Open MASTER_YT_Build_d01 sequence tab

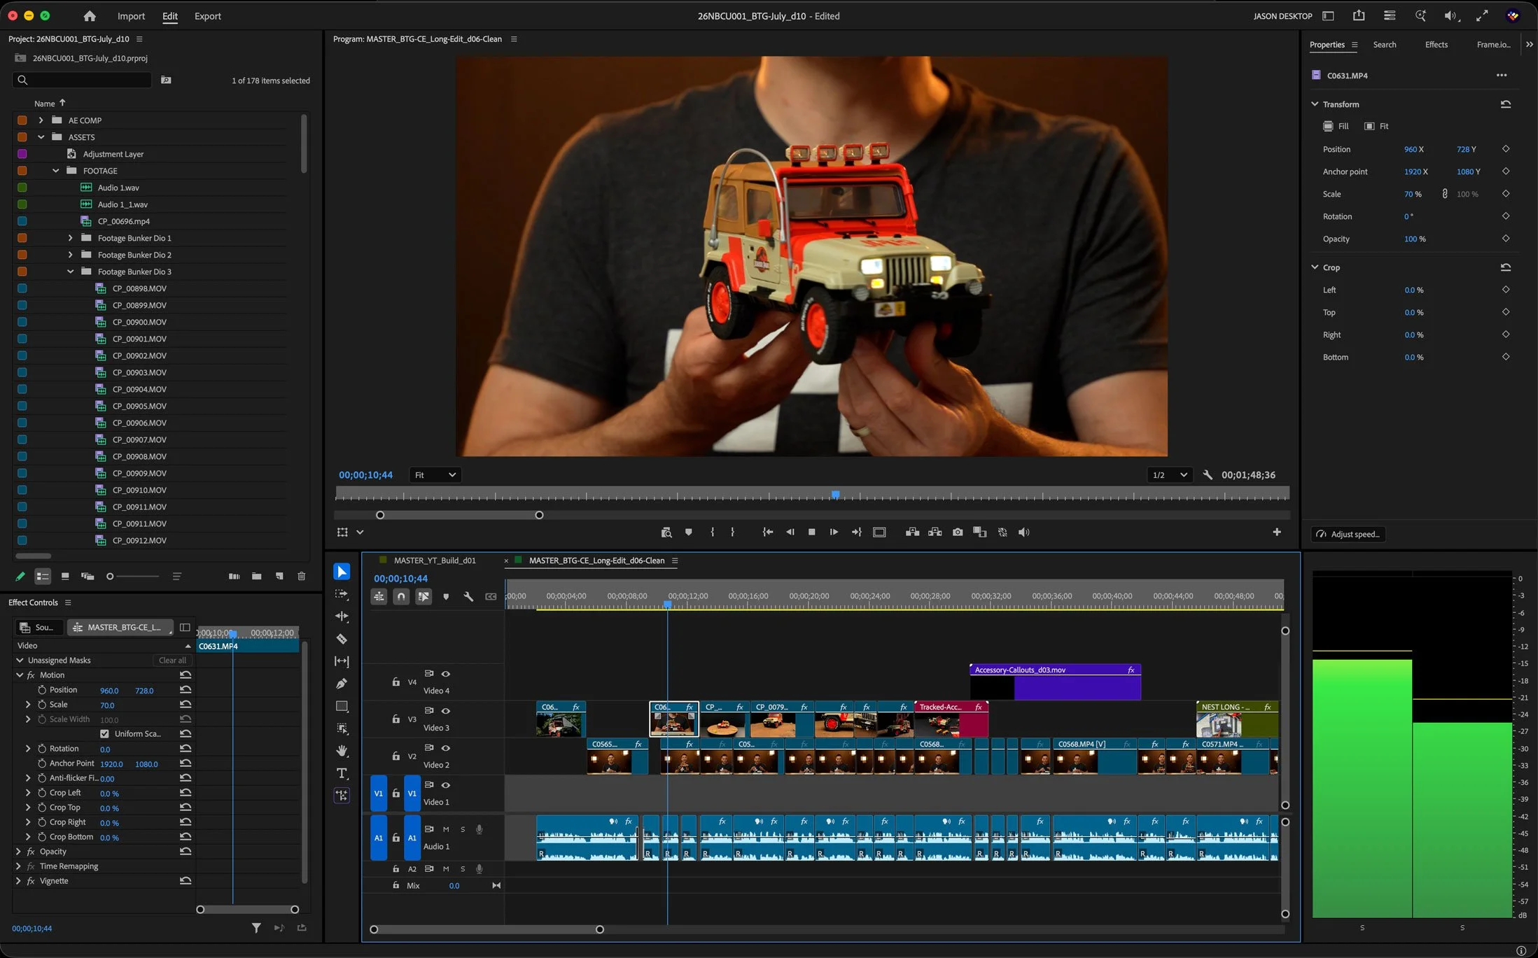tap(435, 561)
